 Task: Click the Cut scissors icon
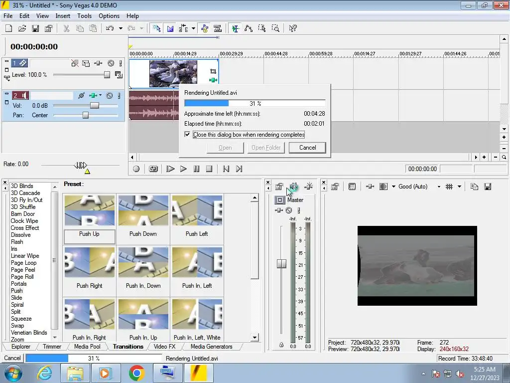pyautogui.click(x=66, y=28)
